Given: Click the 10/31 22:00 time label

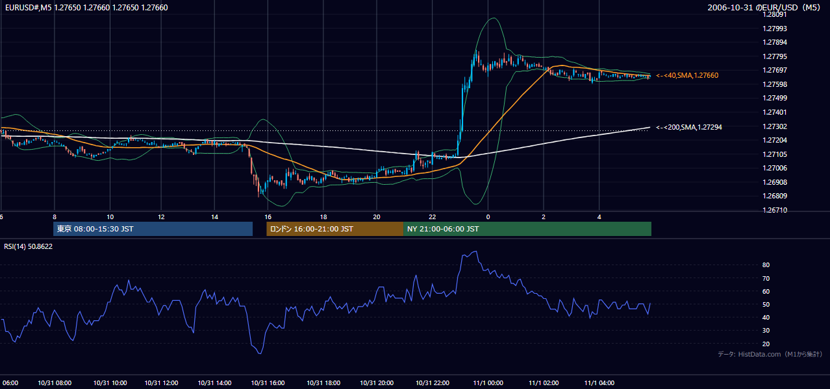Looking at the screenshot, I should point(433,383).
